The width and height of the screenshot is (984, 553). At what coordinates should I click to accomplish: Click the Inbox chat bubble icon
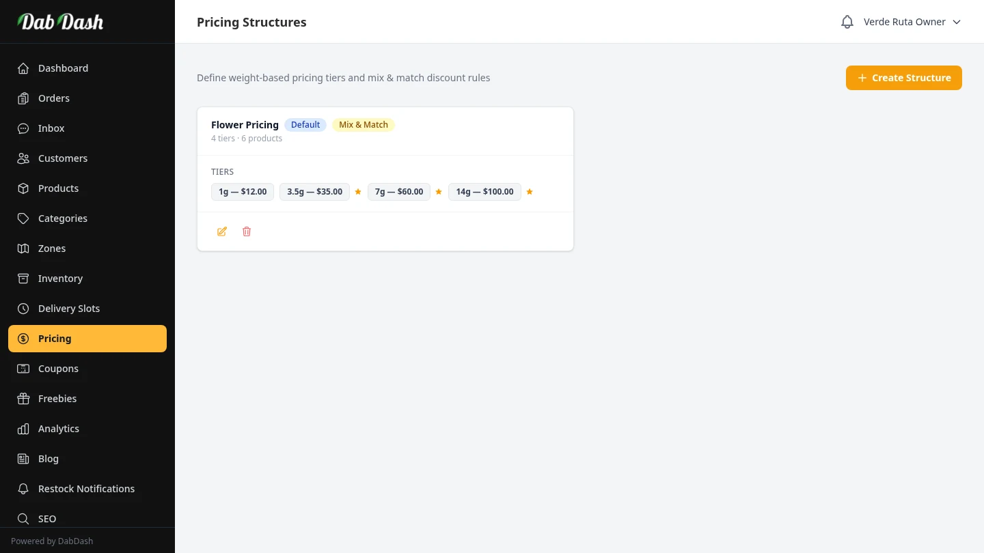[x=23, y=128]
